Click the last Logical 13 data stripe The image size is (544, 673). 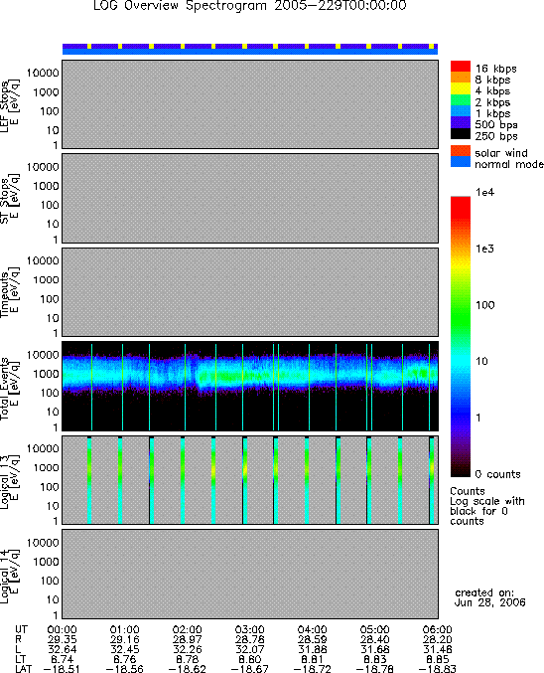[x=432, y=480]
